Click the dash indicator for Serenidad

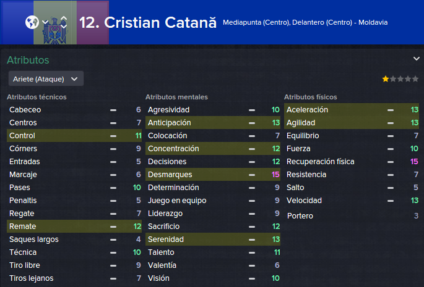[x=252, y=239]
